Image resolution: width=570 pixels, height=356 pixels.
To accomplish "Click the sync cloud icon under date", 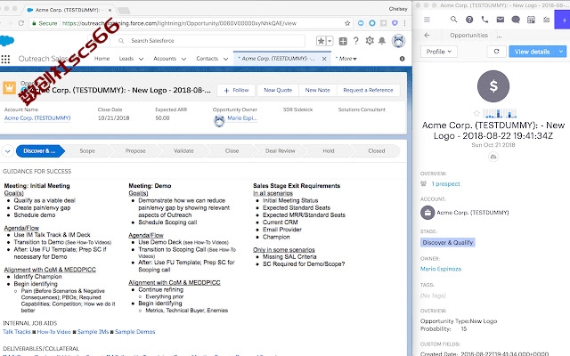I will tap(493, 157).
